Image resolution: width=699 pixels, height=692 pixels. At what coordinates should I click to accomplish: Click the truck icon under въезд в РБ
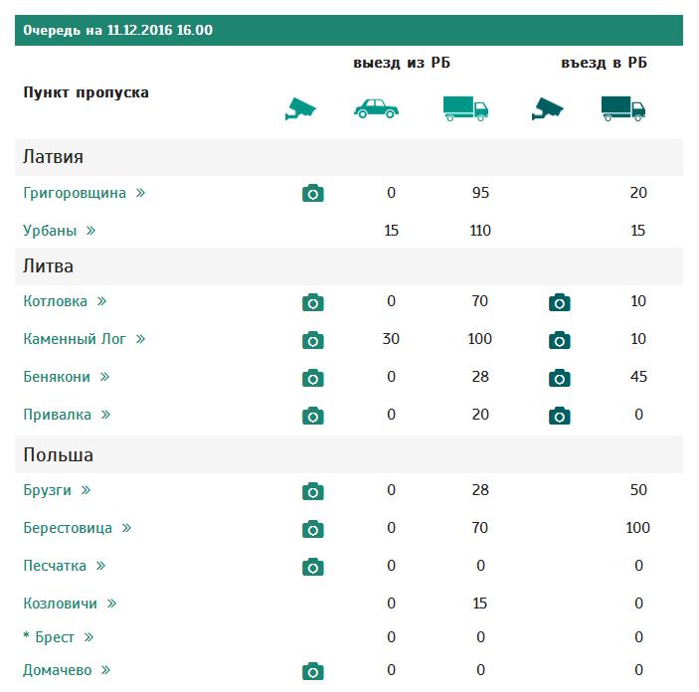(x=623, y=108)
